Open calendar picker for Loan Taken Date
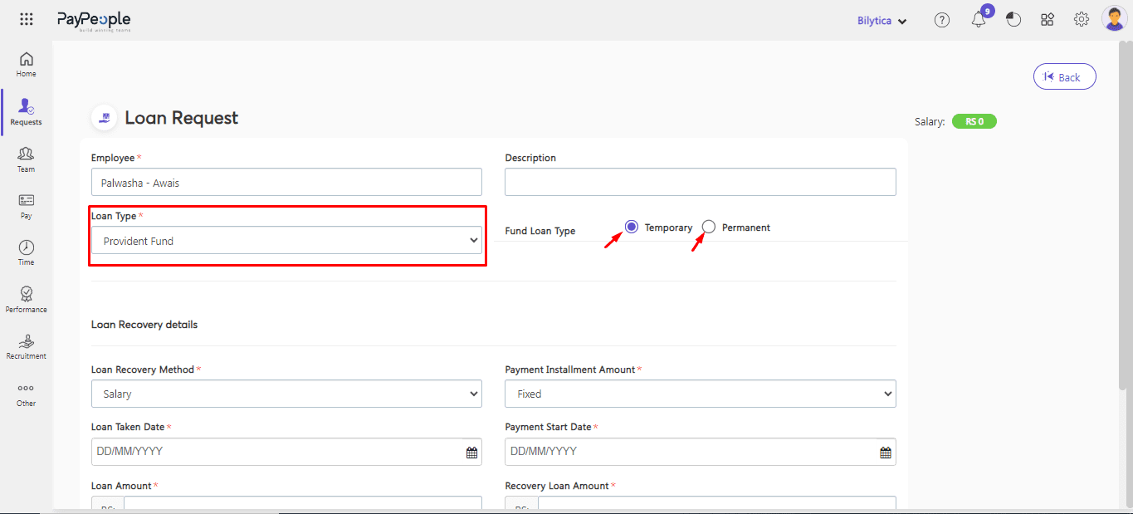 pos(471,453)
